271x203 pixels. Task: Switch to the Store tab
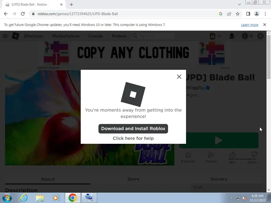pos(133,179)
